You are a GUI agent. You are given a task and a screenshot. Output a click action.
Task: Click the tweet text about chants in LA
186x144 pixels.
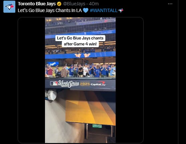coord(50,10)
